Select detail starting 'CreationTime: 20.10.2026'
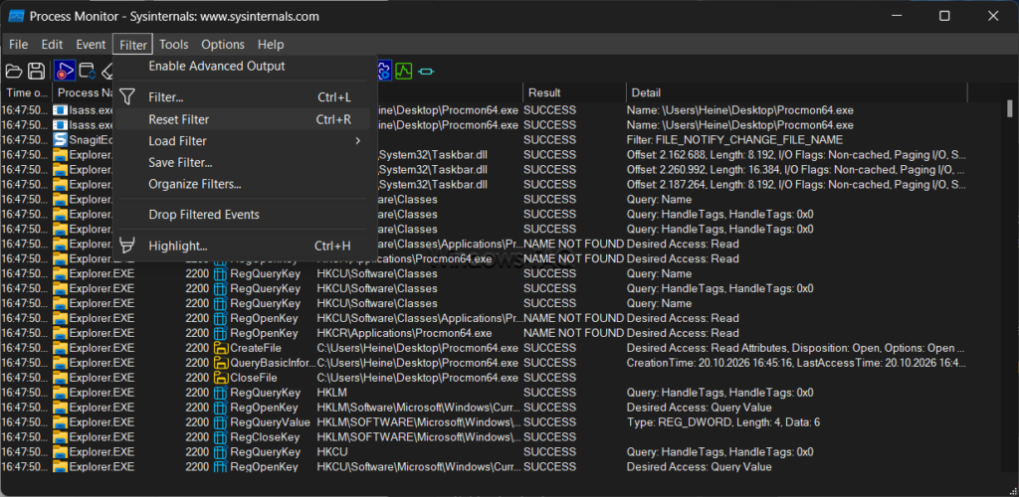1019x497 pixels. 795,363
